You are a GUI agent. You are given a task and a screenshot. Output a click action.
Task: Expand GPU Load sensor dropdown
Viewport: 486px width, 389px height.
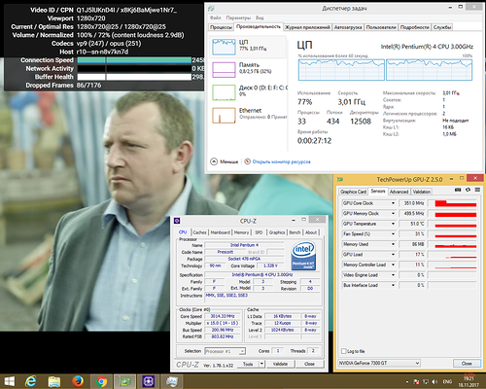point(393,255)
